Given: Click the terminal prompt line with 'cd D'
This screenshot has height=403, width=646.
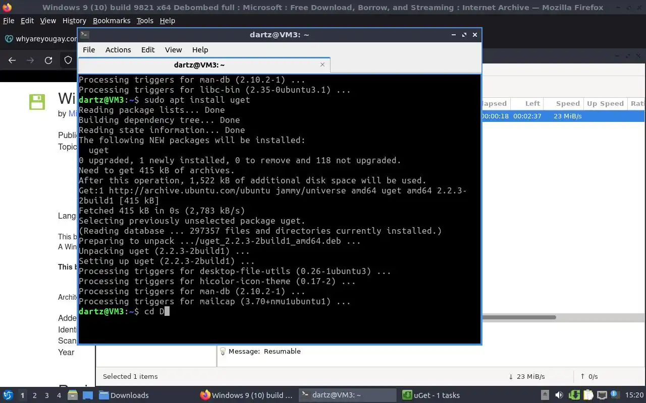Looking at the screenshot, I should click(x=124, y=311).
